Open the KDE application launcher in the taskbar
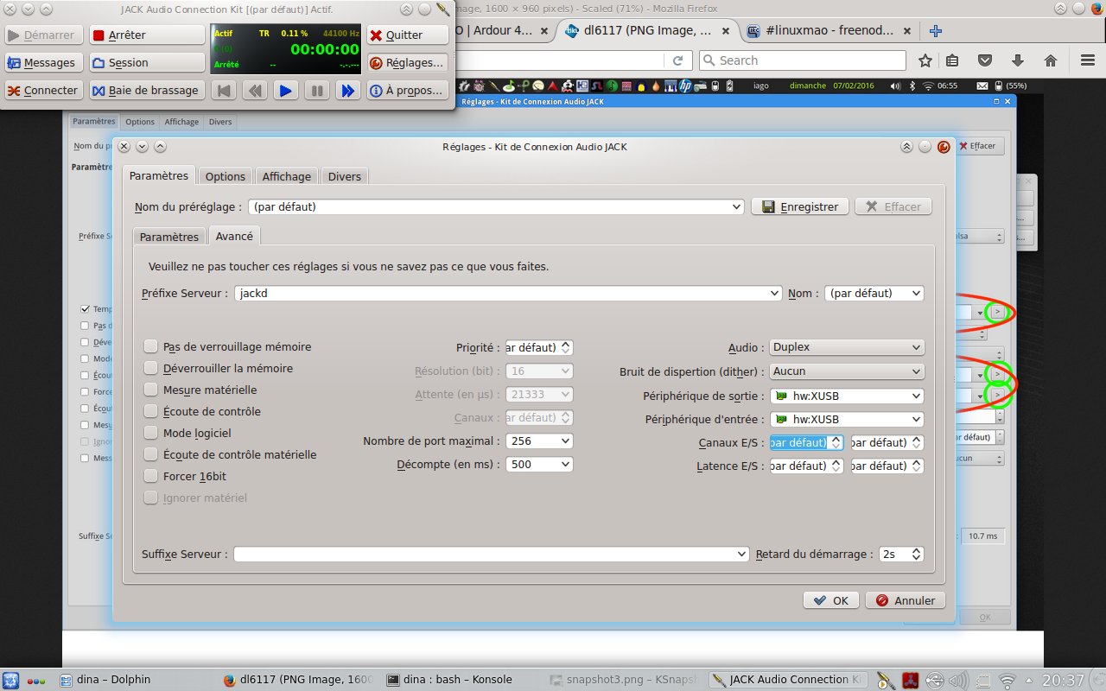Screen dimensions: 1106x691 click(x=12, y=679)
